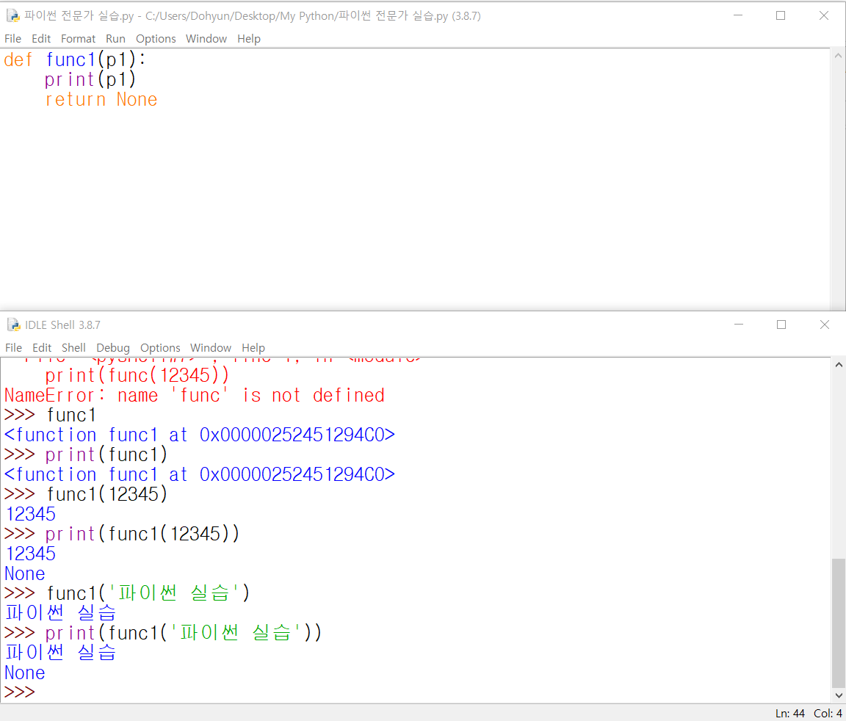Minimize the 파이썬 전문가 실습.py editor window
This screenshot has width=846, height=721.
click(738, 15)
